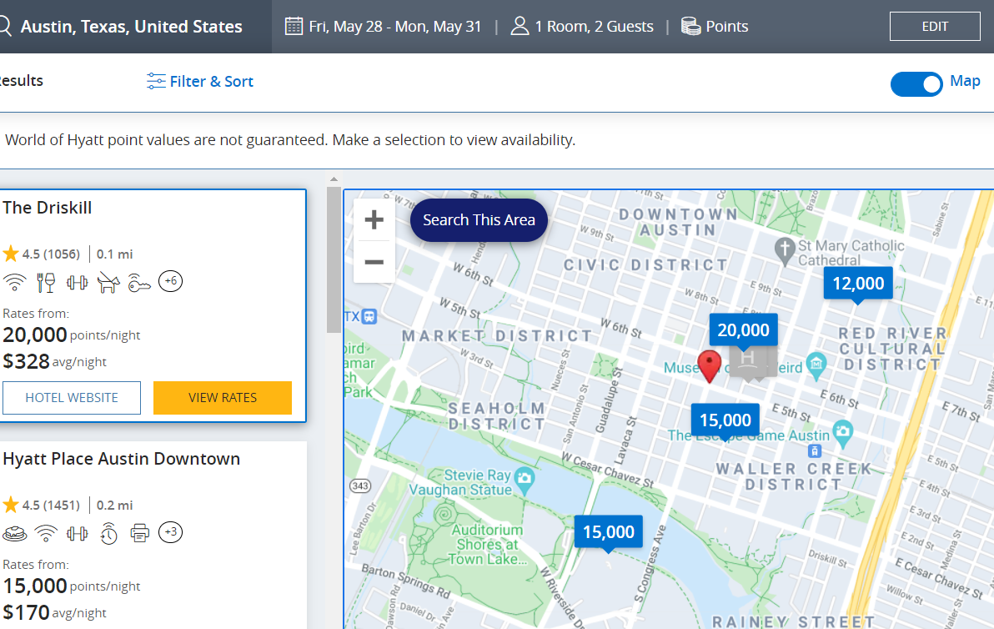This screenshot has height=629, width=994.
Task: Click Hyatt Place free breakfast icon
Action: [x=14, y=534]
